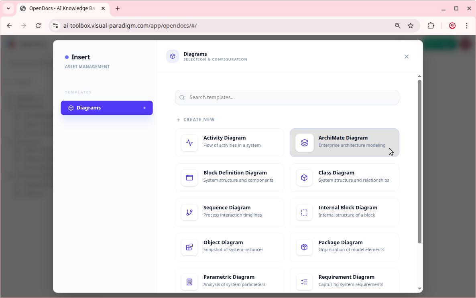Focus the Search templates field
Screen dimensions: 476x298
[x=287, y=97]
